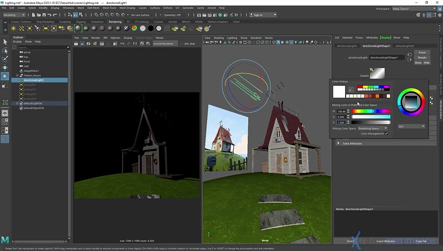Create area light from Rendering shelf
Image resolution: width=443 pixels, height=251 pixels.
pyautogui.click(x=46, y=29)
